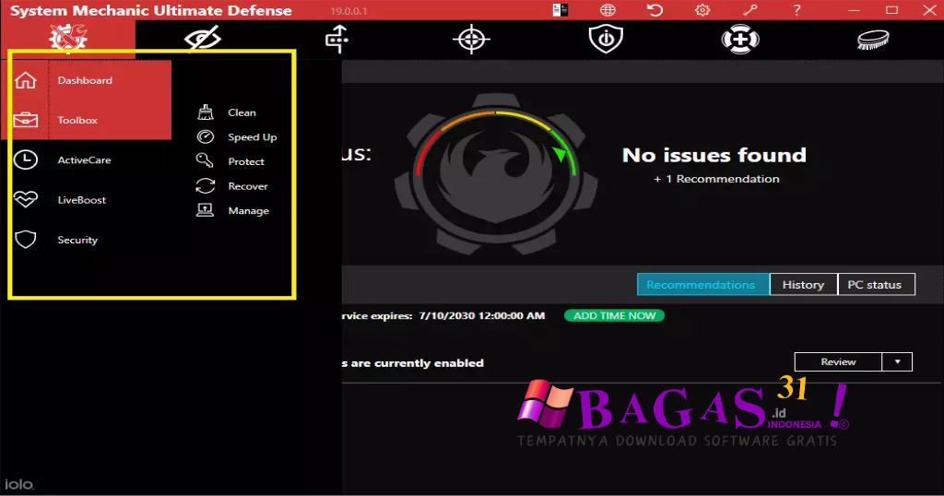Open the System Shield power-shield icon

(606, 39)
